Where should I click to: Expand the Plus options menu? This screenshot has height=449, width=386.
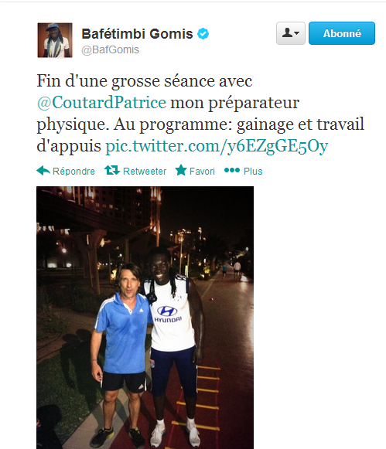tap(253, 172)
